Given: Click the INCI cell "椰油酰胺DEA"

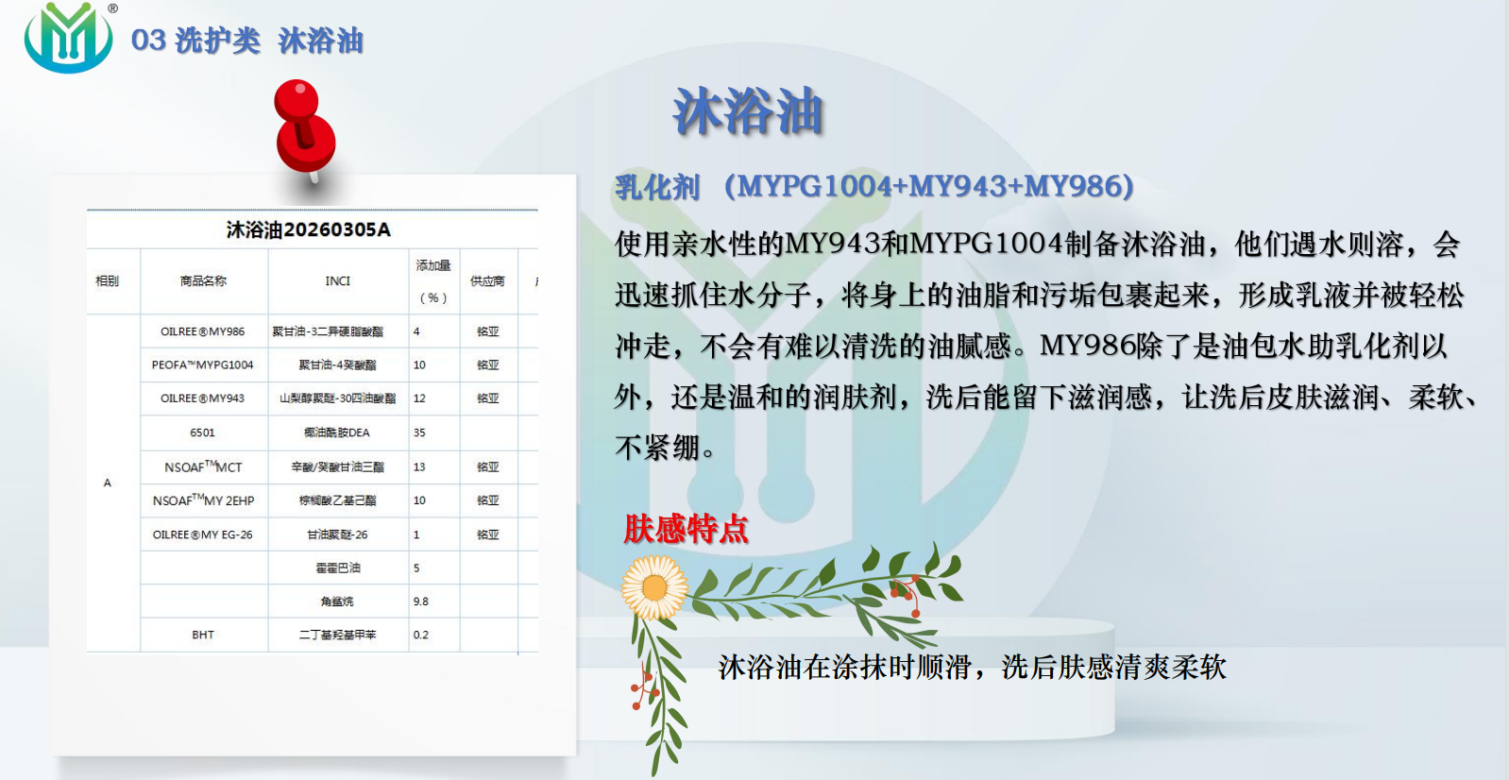Looking at the screenshot, I should pyautogui.click(x=337, y=432).
